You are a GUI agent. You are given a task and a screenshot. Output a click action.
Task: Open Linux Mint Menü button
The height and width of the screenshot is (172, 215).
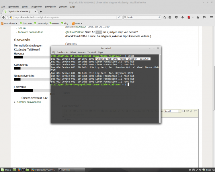tap(6, 170)
